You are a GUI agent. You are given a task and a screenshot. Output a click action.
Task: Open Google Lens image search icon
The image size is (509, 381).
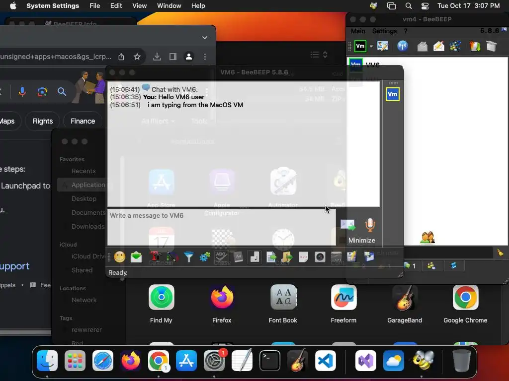point(42,92)
